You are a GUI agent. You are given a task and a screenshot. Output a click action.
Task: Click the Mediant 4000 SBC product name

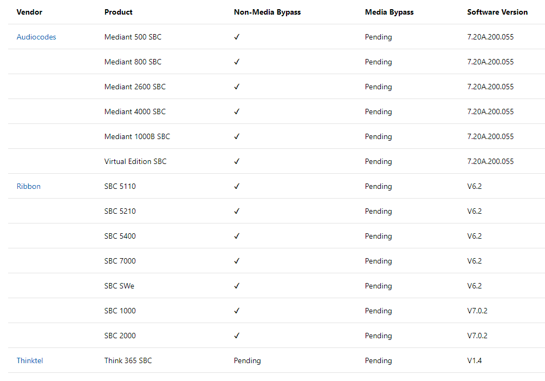pyautogui.click(x=135, y=112)
